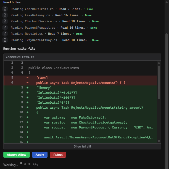Click the public class CheckoutTests line

click(x=80, y=68)
